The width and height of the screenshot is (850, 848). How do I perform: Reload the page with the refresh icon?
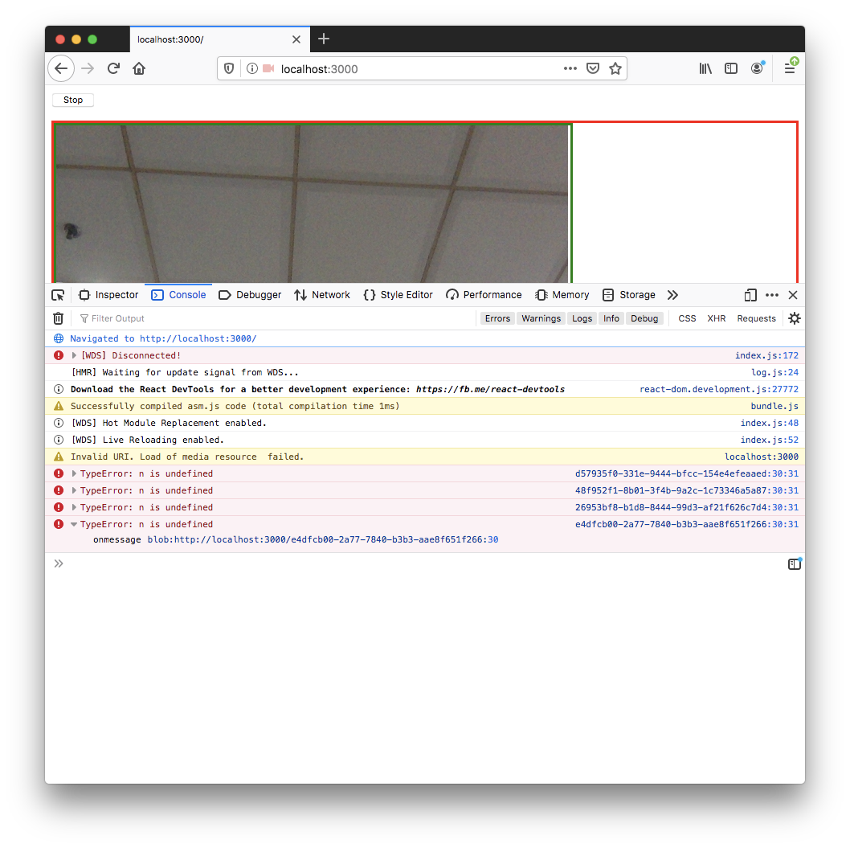click(x=113, y=68)
